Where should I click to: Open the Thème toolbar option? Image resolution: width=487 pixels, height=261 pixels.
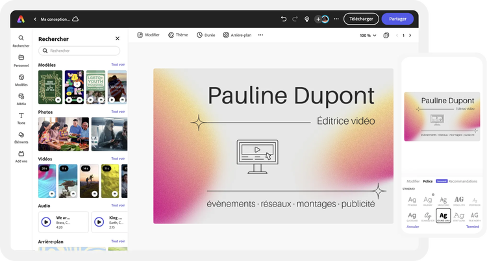(178, 35)
